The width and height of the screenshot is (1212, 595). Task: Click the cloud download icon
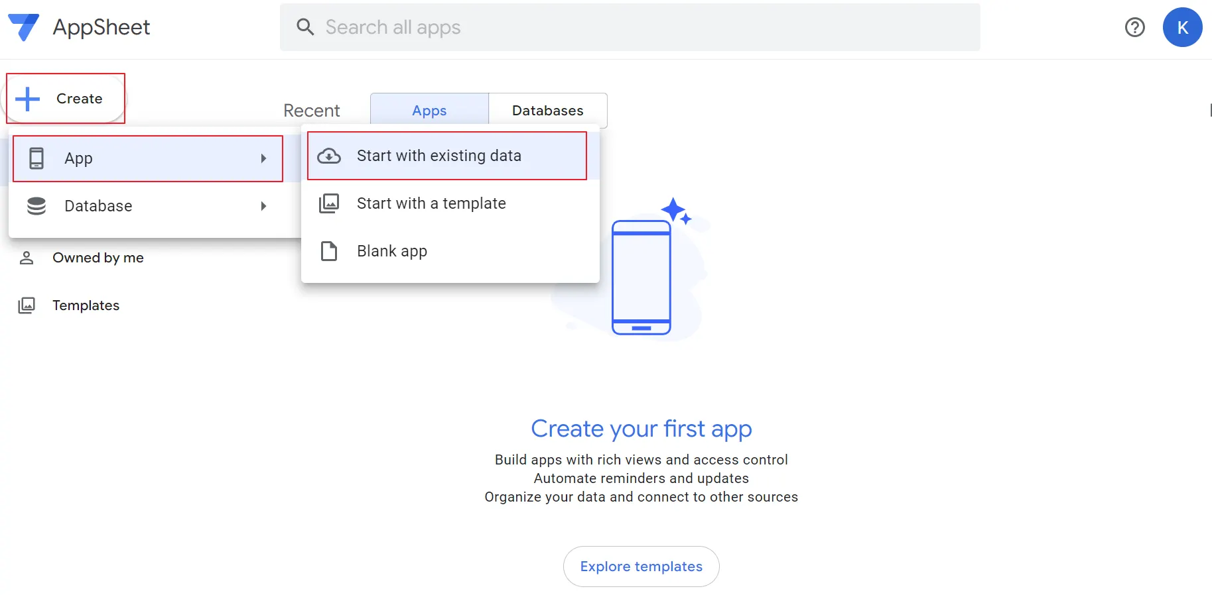pos(329,156)
